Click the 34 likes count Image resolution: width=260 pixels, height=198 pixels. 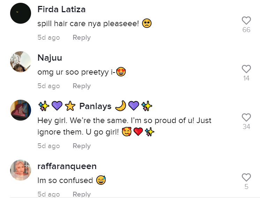(246, 127)
